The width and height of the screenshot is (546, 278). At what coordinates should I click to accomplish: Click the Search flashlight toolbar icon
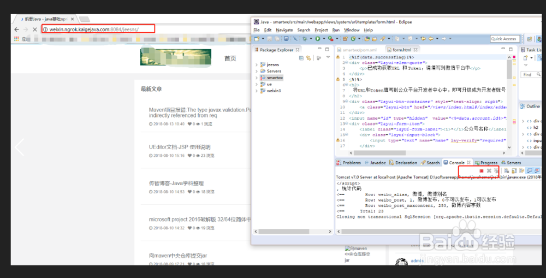pyautogui.click(x=382, y=39)
